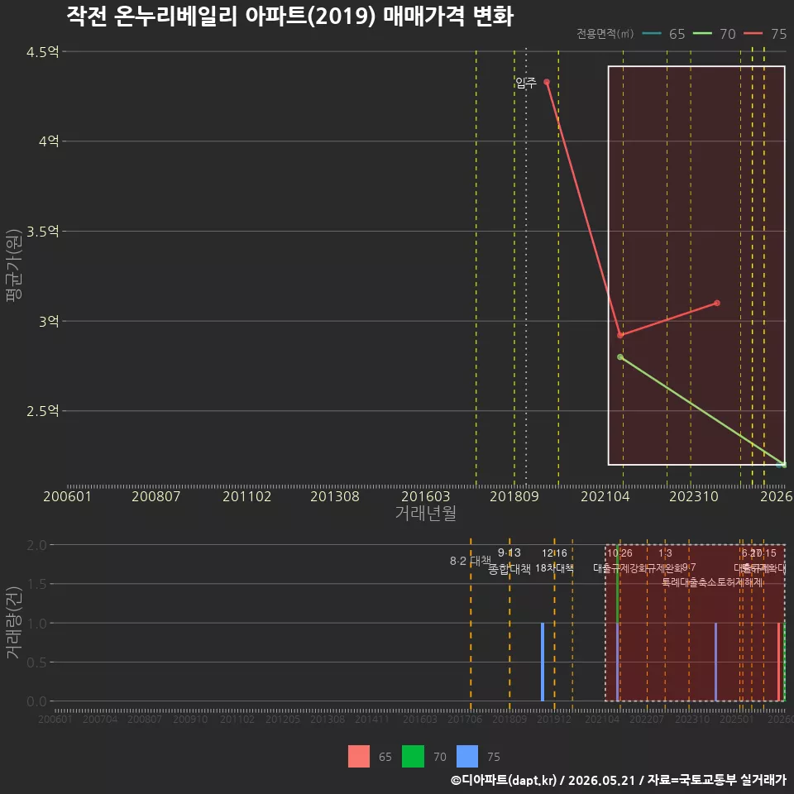Click the 2.5억 y-axis label
Screen dimensions: 794x794
tap(43, 411)
